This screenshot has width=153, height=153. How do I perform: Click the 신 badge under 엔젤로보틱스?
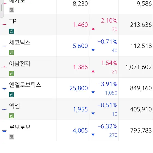click(11, 95)
